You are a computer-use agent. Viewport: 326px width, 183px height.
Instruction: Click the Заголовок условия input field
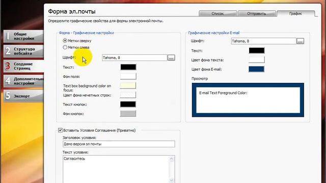[x=119, y=144]
